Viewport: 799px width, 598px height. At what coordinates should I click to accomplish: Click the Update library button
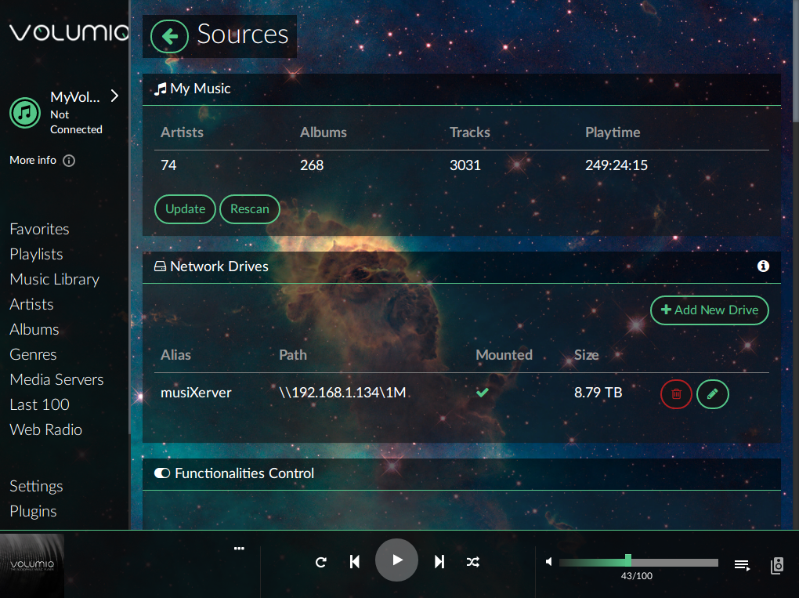click(x=185, y=209)
